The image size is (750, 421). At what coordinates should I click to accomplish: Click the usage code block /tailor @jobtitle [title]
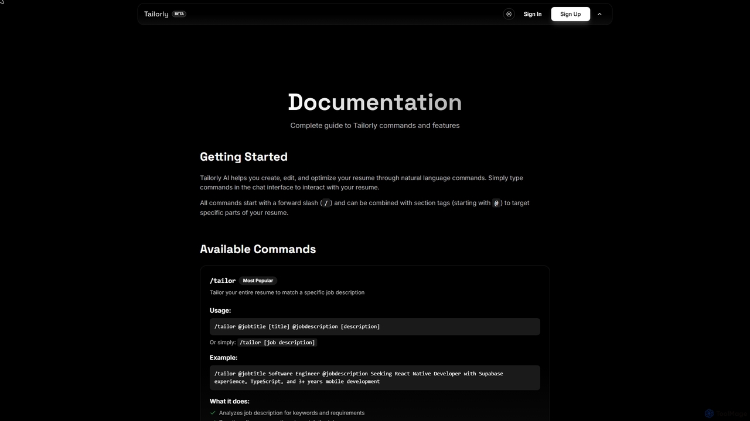point(375,326)
